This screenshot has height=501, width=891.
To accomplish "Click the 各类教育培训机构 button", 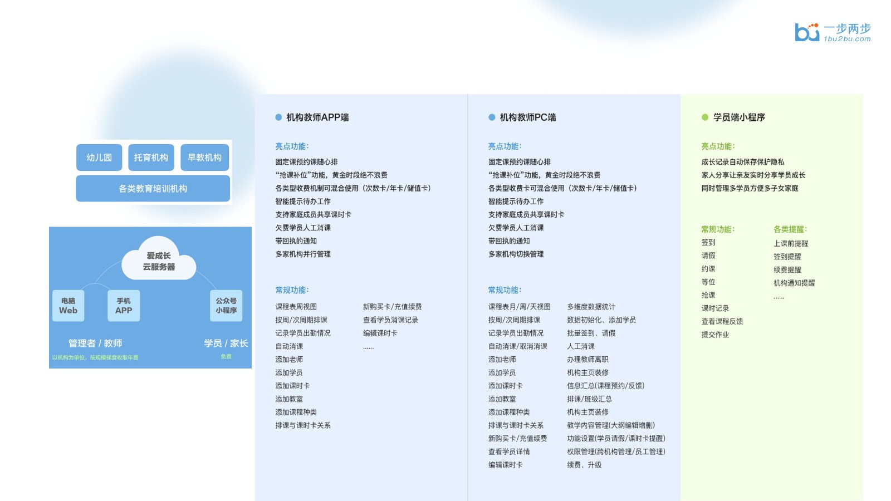I will pyautogui.click(x=153, y=189).
